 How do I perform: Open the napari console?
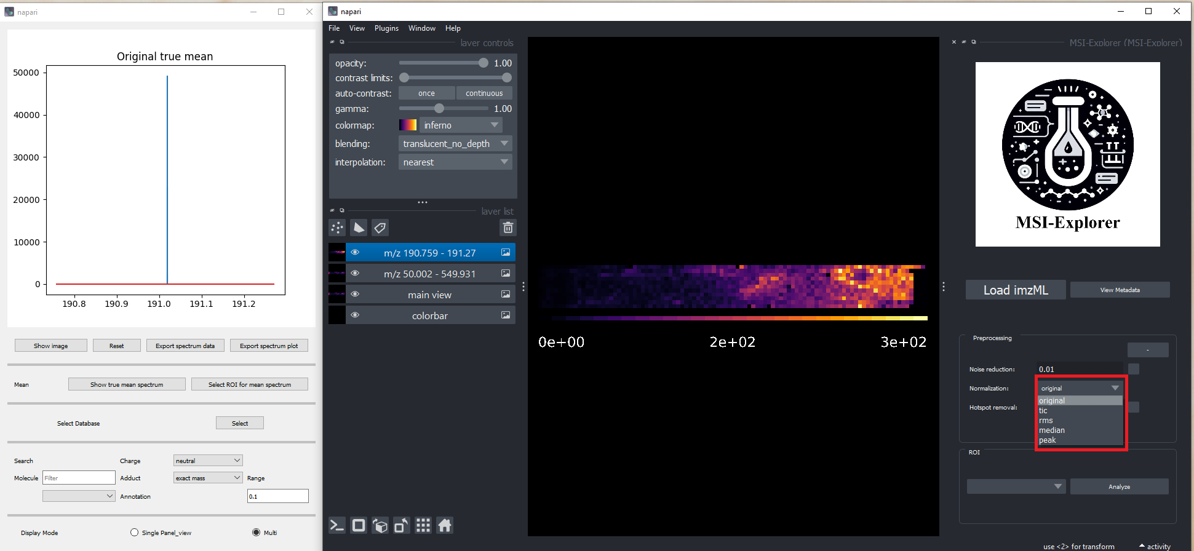click(x=337, y=525)
